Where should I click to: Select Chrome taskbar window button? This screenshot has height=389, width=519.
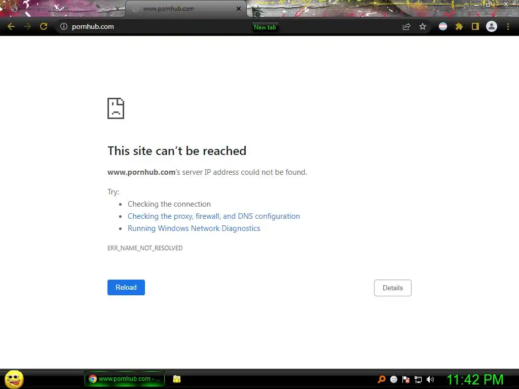(x=125, y=379)
